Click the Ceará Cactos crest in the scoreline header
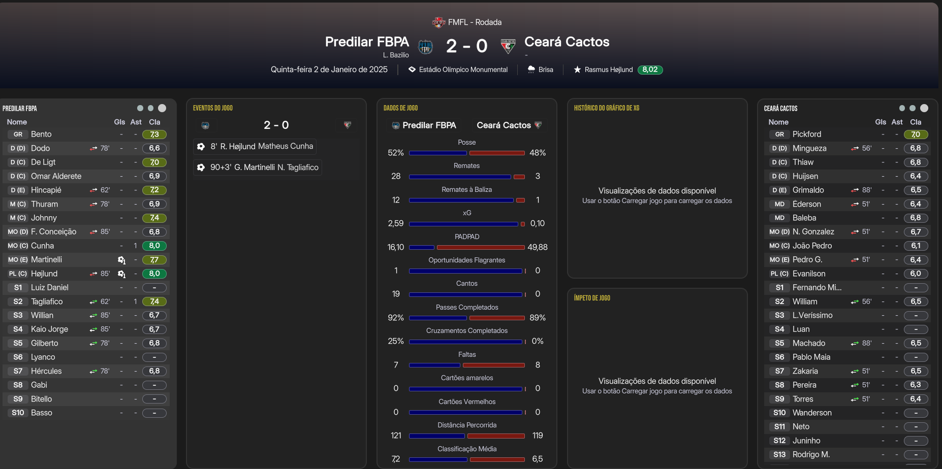 coord(508,46)
